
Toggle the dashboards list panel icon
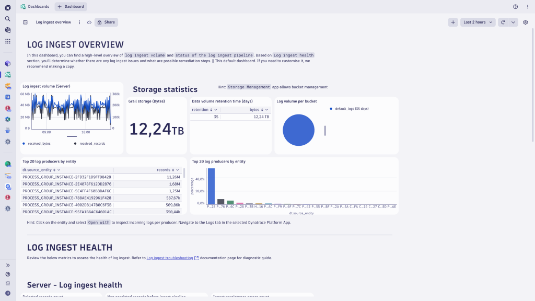pos(25,22)
